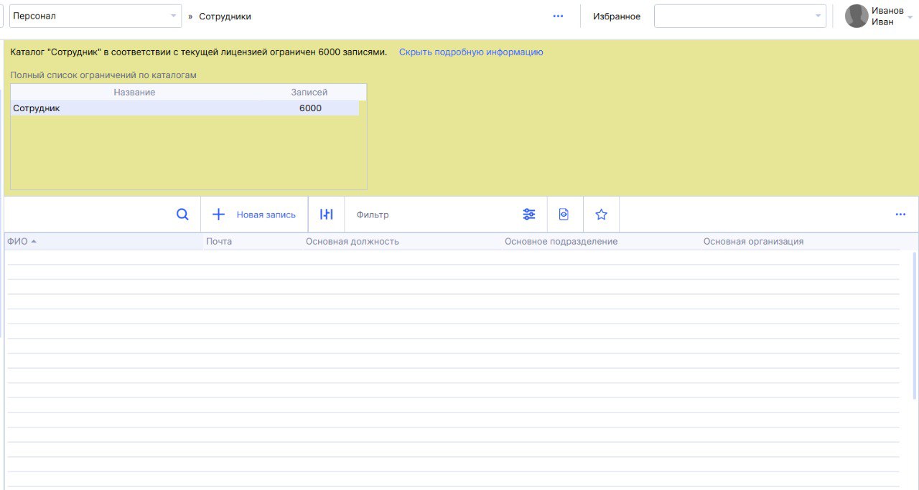Click Скрыть подробную информацию link
The image size is (919, 490).
(471, 52)
